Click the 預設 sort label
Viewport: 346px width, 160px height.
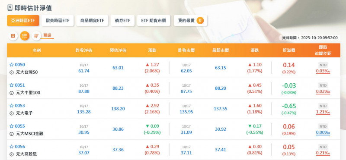pos(47,35)
